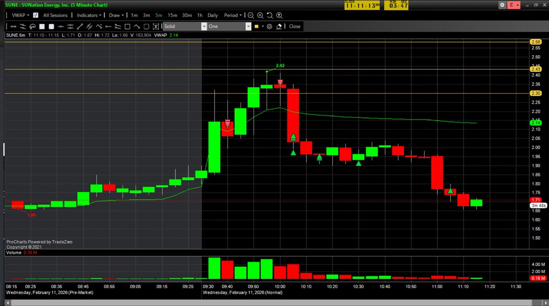Click the zoom in magnifier icon
Viewport: 549px width, 306px height.
pos(260,15)
